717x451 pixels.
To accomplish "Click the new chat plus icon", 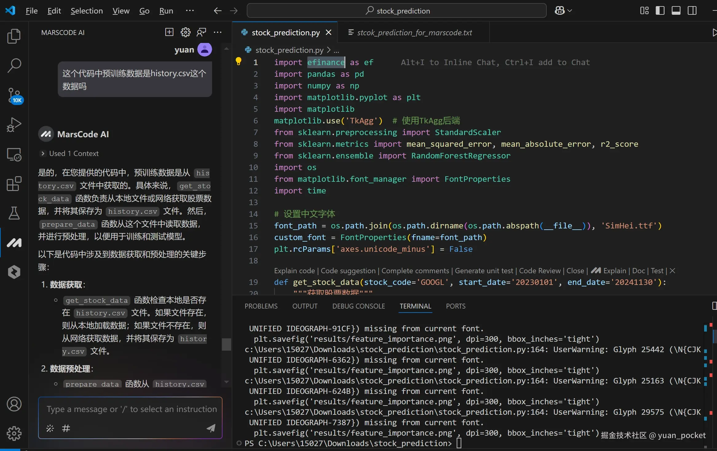I will [169, 32].
